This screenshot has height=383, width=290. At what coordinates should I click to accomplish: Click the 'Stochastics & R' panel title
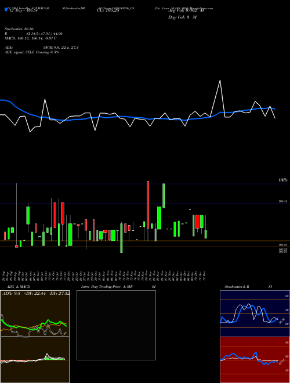tap(237, 287)
